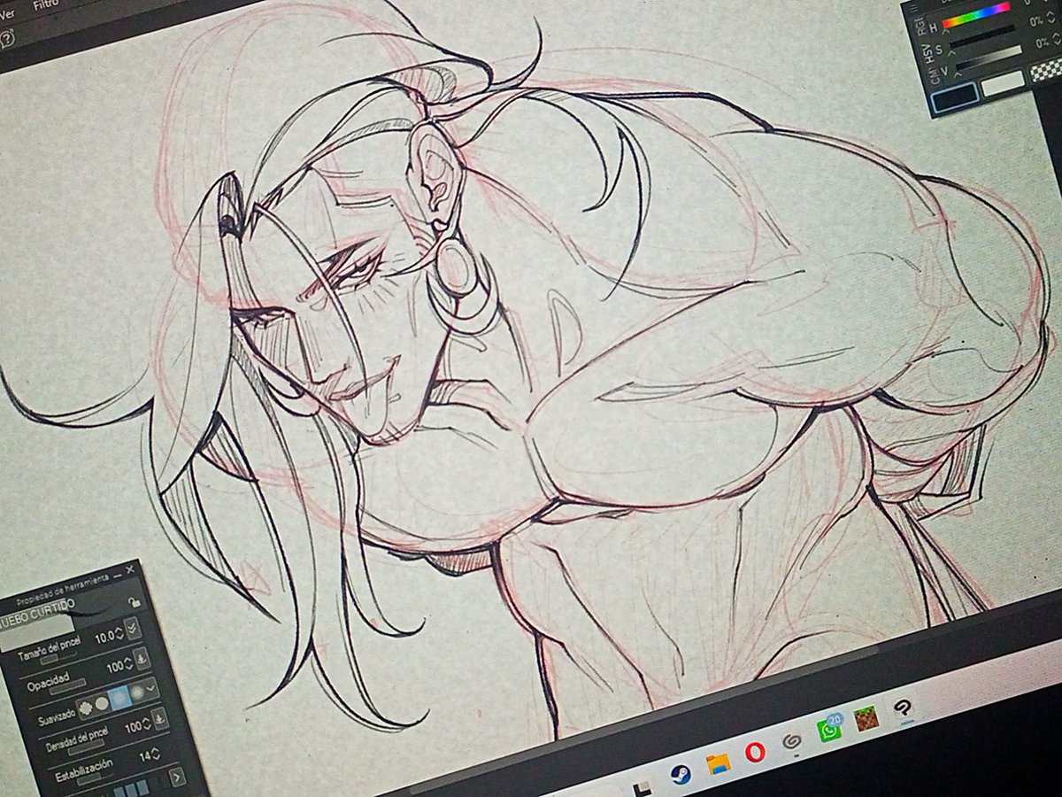The image size is (1062, 797).
Task: Adjust the Densidad del pincel stepper
Action: [145, 723]
